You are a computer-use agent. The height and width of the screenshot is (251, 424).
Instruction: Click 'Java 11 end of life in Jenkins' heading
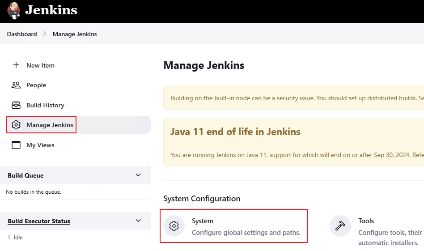click(x=235, y=132)
